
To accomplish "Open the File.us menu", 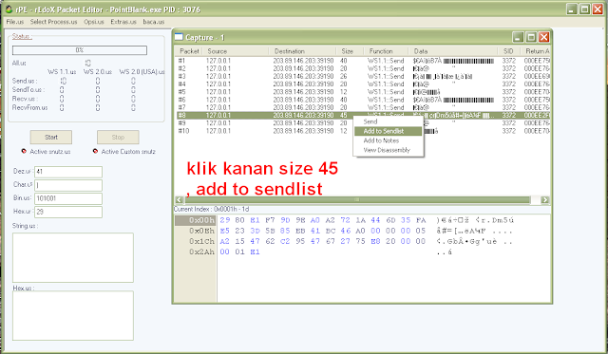I will tap(15, 22).
